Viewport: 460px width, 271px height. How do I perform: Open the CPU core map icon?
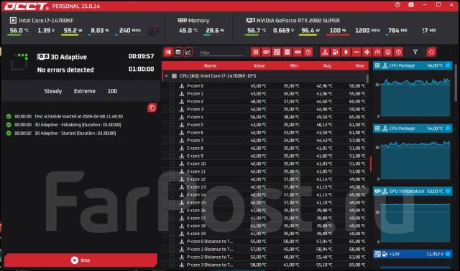coord(153,31)
